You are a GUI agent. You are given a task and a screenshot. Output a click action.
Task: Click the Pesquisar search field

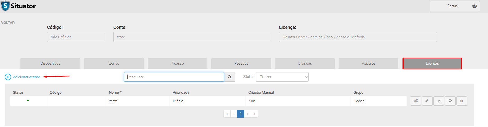174,77
